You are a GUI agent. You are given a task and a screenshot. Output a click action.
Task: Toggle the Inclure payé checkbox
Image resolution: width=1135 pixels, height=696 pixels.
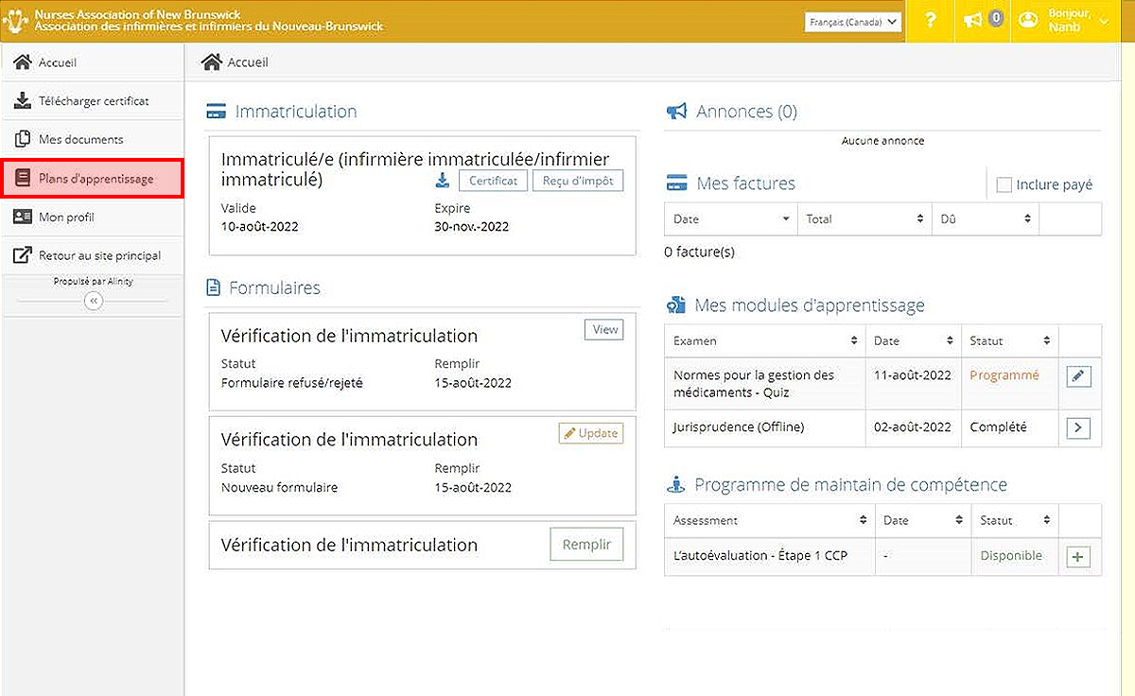(x=1004, y=185)
